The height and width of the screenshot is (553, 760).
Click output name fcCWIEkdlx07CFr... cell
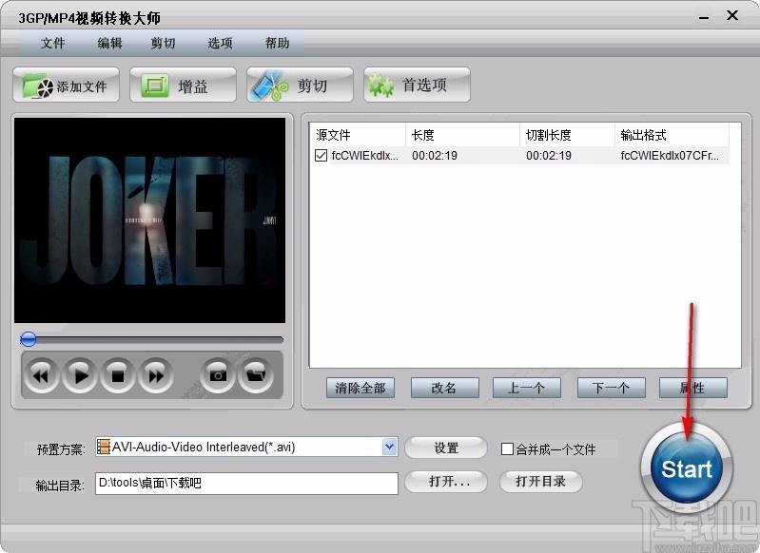coord(670,156)
